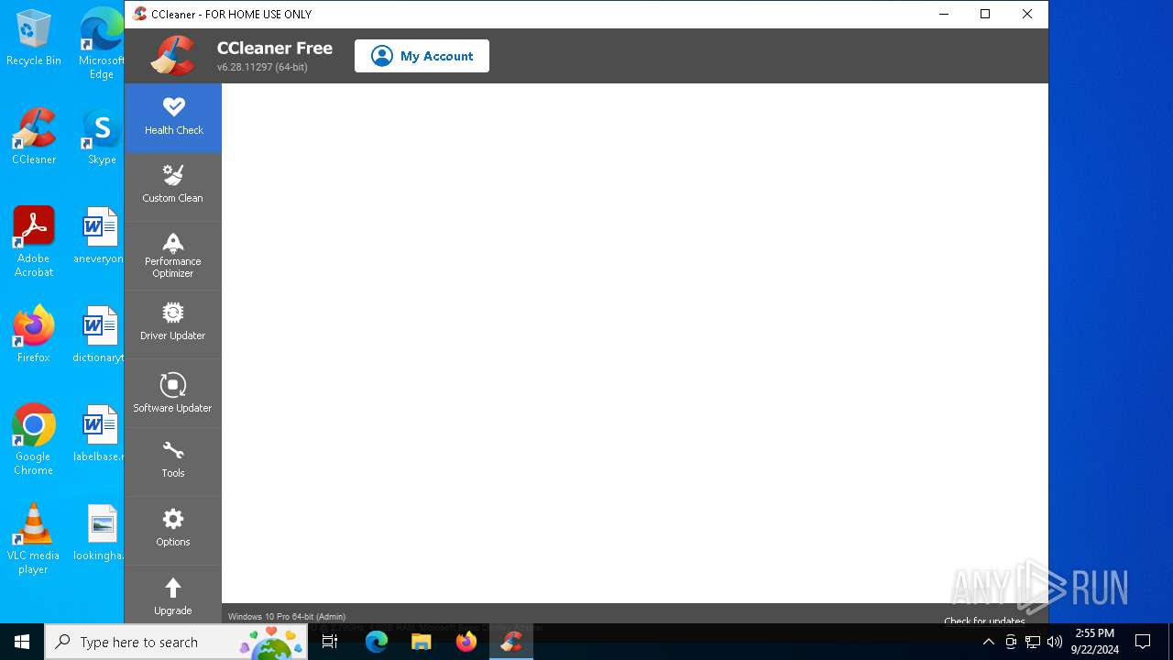The width and height of the screenshot is (1173, 660).
Task: Click the Recycle Bin desktop icon
Action: (34, 38)
